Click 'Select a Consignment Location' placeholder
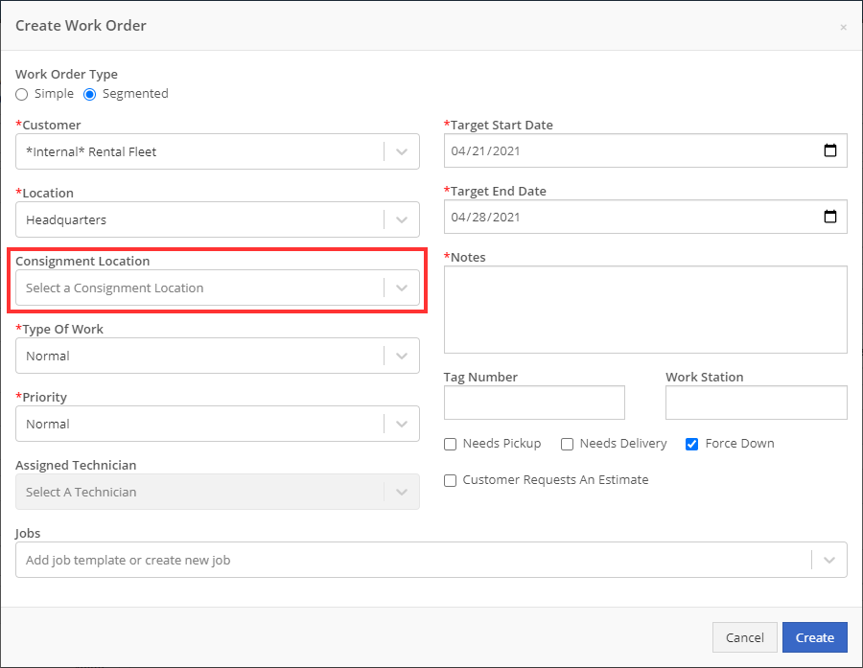Viewport: 863px width, 668px height. pyautogui.click(x=114, y=288)
